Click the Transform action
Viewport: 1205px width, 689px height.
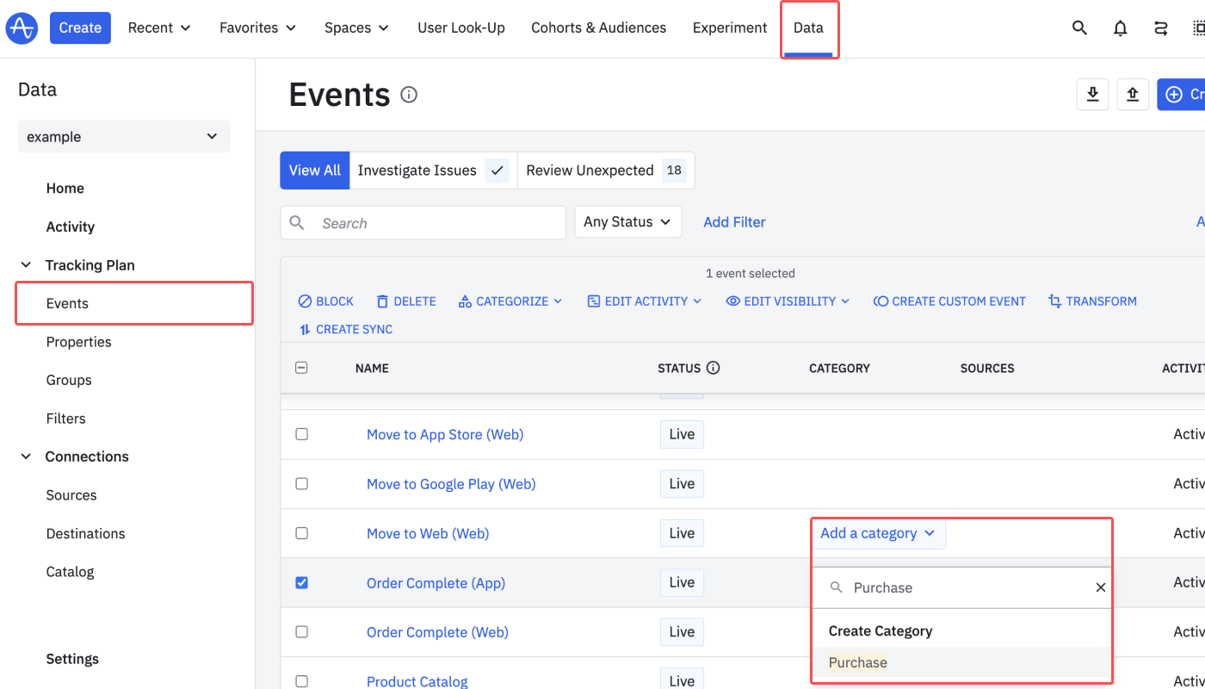point(1092,301)
